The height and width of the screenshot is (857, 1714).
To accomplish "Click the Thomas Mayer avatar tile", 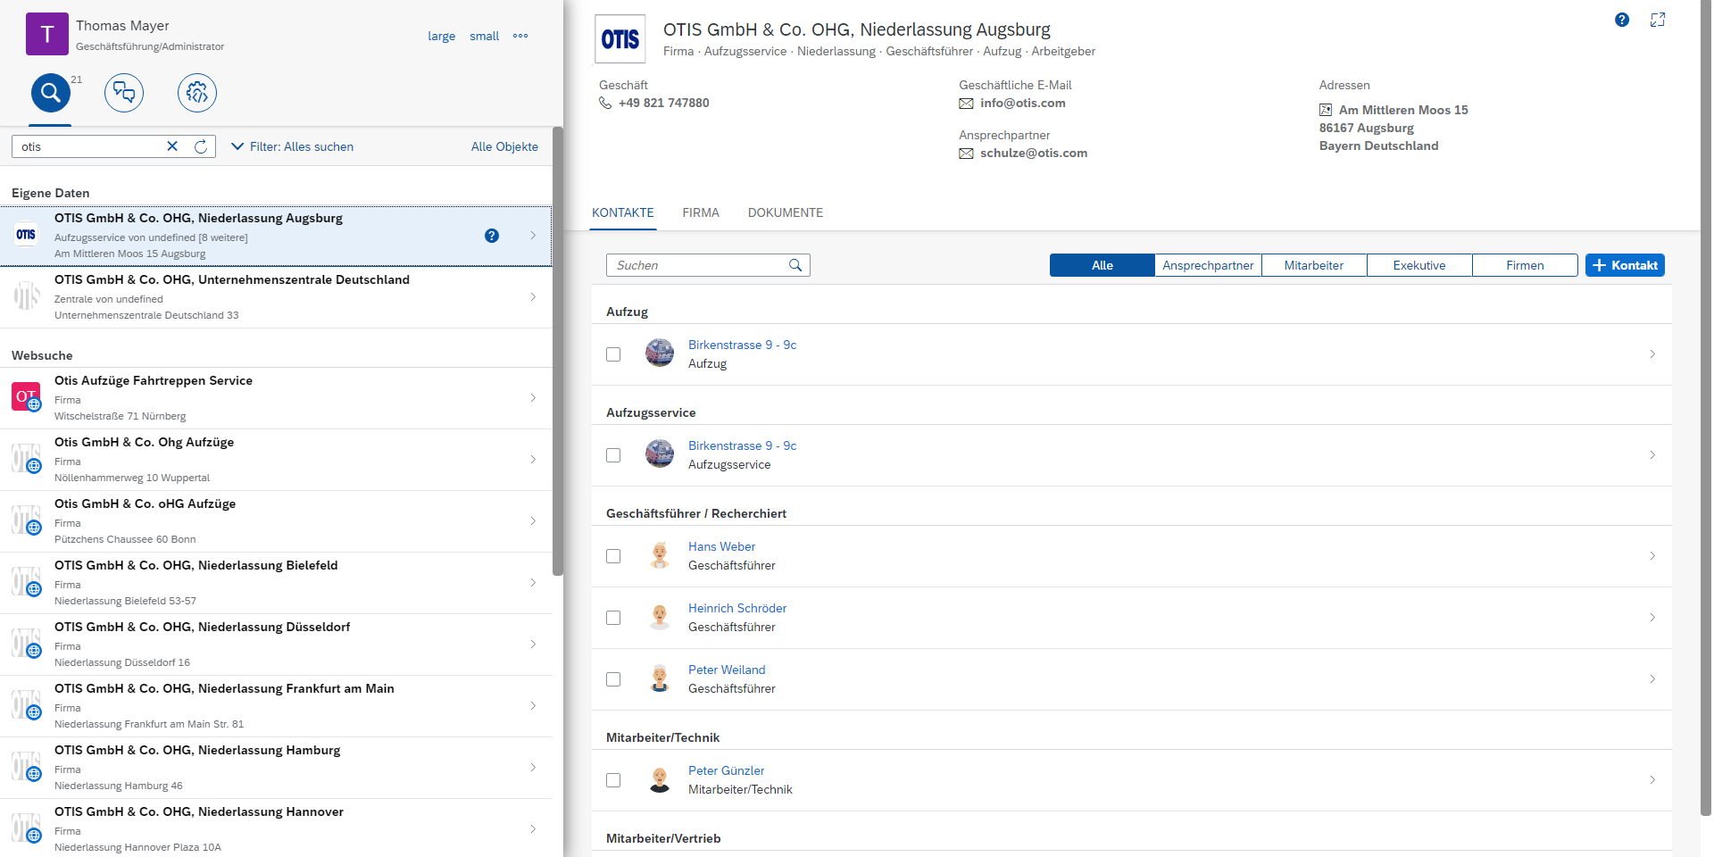I will pos(47,34).
